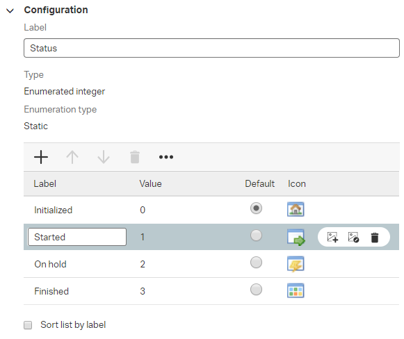This screenshot has width=404, height=339.
Task: Click the move up arrow icon
Action: pyautogui.click(x=72, y=157)
